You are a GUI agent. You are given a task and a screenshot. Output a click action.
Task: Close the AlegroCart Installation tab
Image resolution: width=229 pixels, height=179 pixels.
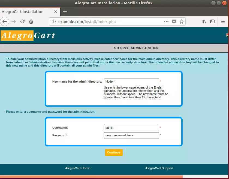coord(56,12)
